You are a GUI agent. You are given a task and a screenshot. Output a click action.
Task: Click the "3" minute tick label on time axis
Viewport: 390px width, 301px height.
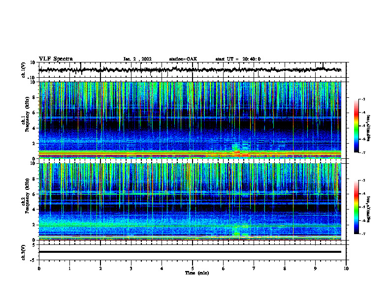pyautogui.click(x=131, y=269)
